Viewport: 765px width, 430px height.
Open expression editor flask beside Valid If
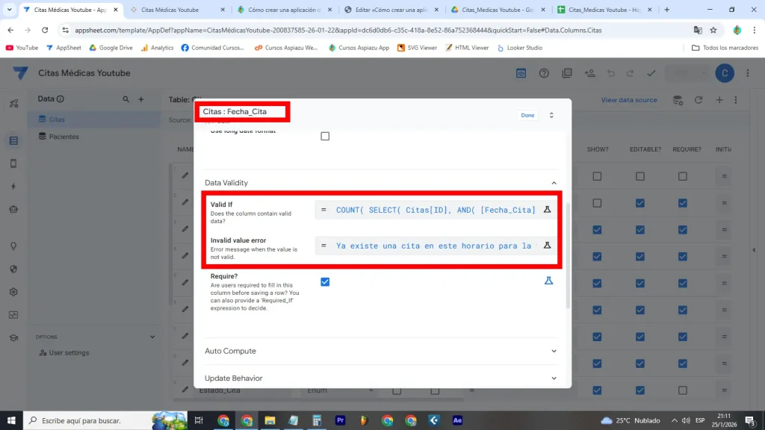(548, 210)
